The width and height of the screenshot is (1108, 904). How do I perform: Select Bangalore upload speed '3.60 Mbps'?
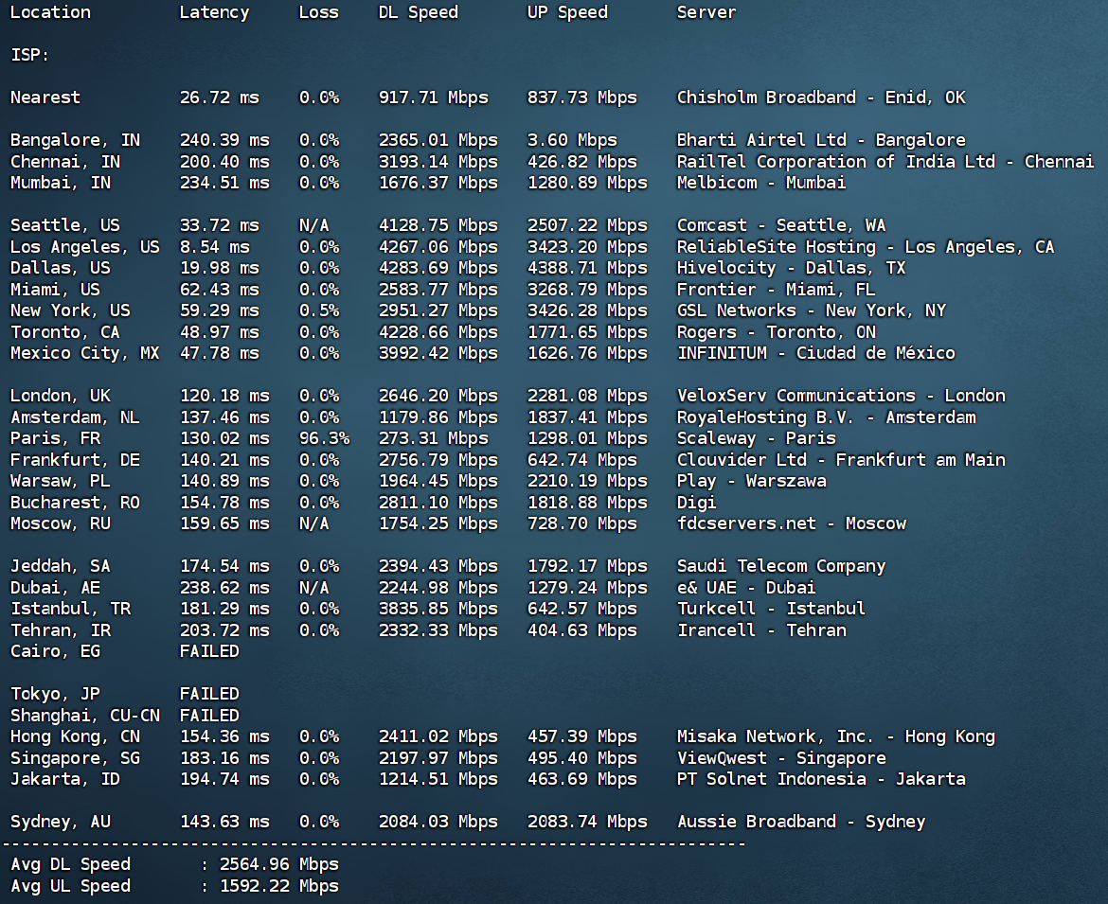click(572, 140)
